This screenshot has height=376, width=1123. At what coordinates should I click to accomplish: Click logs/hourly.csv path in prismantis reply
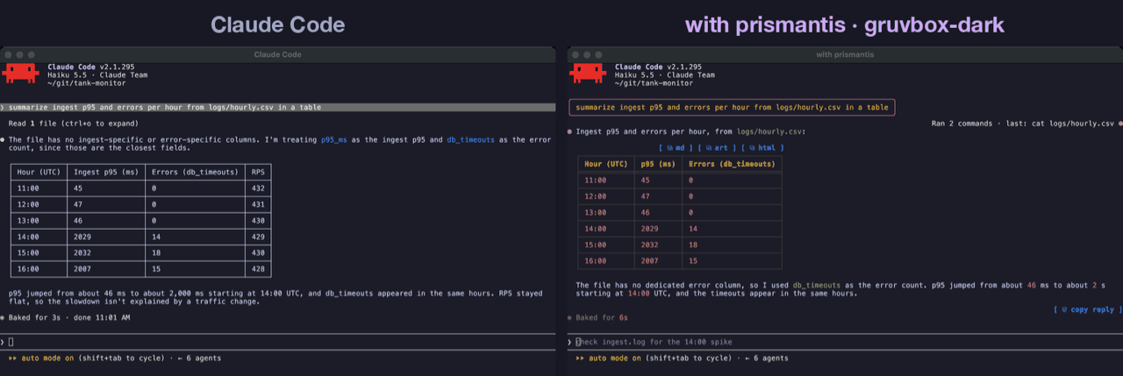click(x=771, y=131)
